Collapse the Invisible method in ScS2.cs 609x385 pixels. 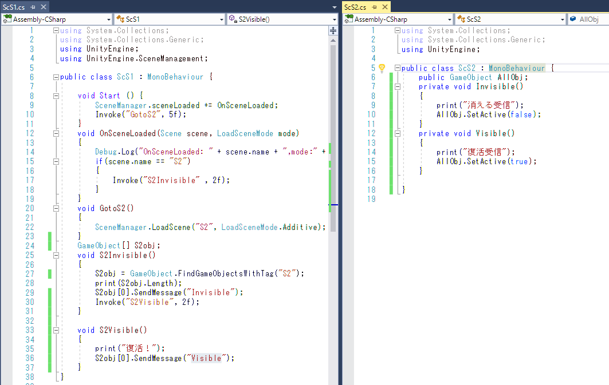tap(398, 87)
